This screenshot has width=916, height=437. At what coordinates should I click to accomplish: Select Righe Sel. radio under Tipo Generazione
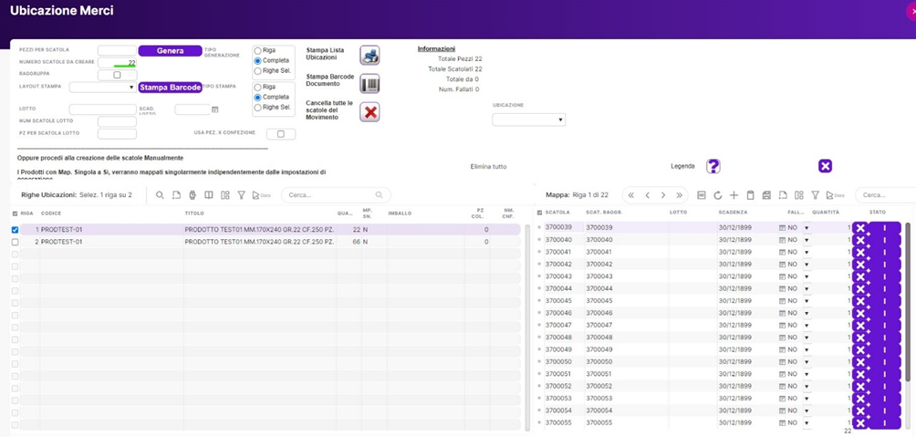pos(257,70)
